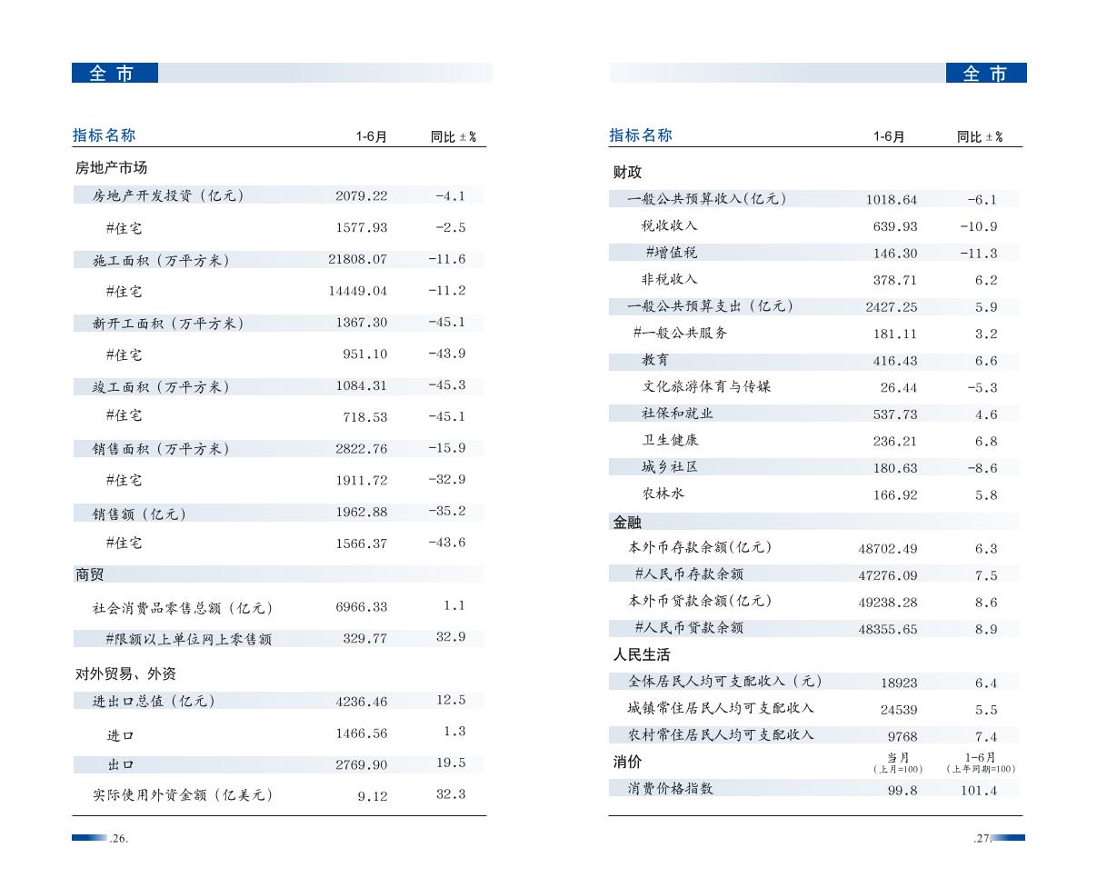Click the 对外贸易、外资 section heading
This screenshot has height=888, width=1097.
tap(125, 674)
